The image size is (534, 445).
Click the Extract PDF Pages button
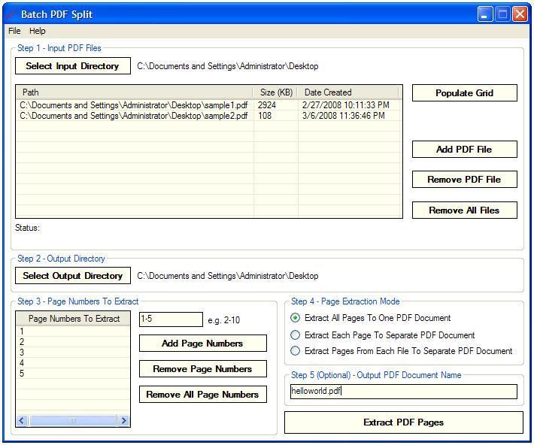(404, 422)
